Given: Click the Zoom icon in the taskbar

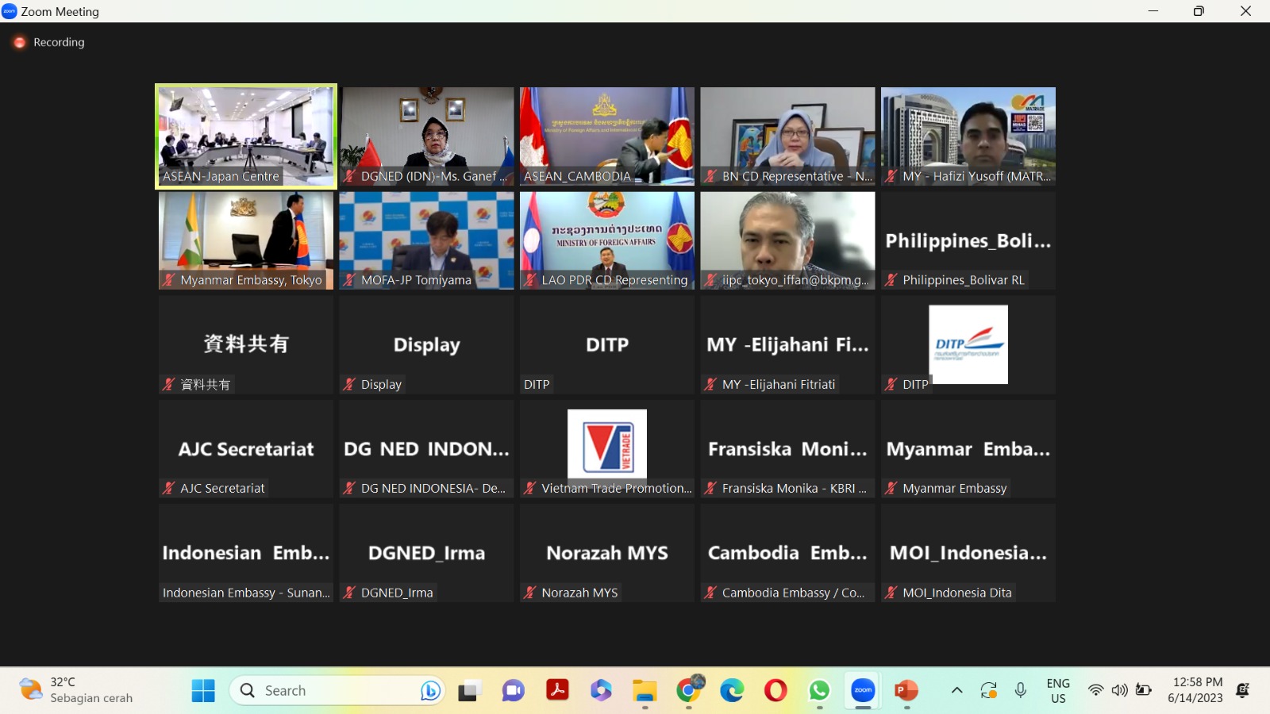Looking at the screenshot, I should (x=863, y=691).
